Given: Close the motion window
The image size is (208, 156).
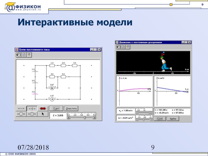Looking at the screenshot, I should point(190,42).
